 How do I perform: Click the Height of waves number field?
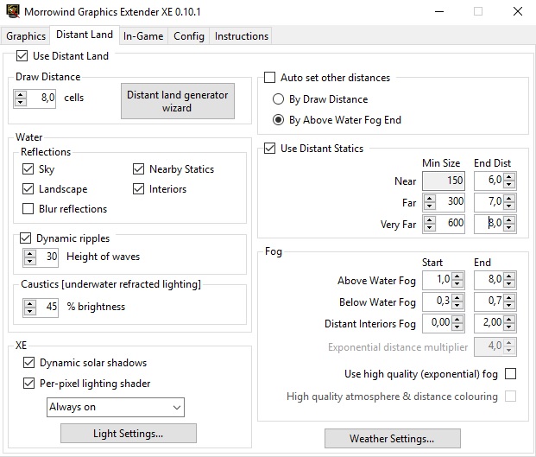click(47, 257)
